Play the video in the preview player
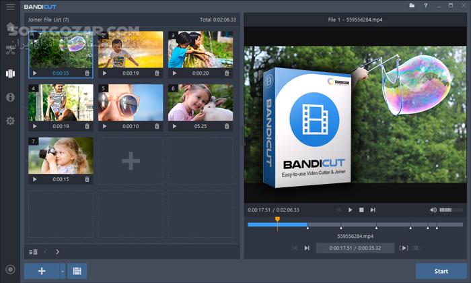 click(350, 210)
